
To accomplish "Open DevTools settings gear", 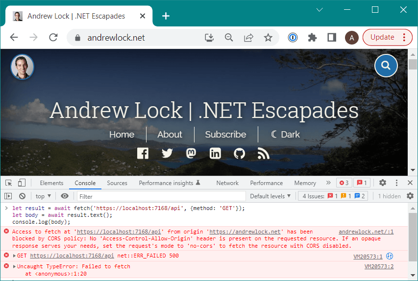I will pyautogui.click(x=383, y=183).
